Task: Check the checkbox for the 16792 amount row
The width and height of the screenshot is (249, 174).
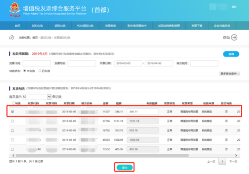Action: [13, 130]
